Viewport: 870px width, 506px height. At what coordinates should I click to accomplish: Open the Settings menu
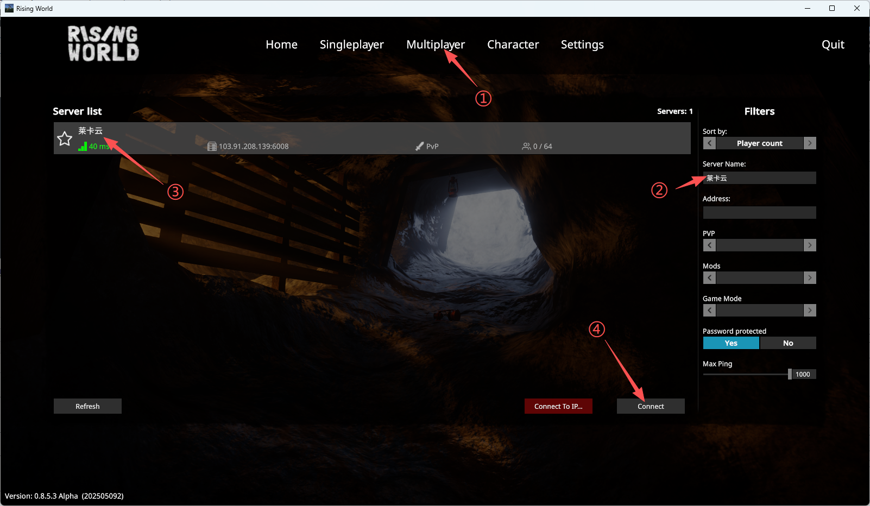tap(582, 45)
